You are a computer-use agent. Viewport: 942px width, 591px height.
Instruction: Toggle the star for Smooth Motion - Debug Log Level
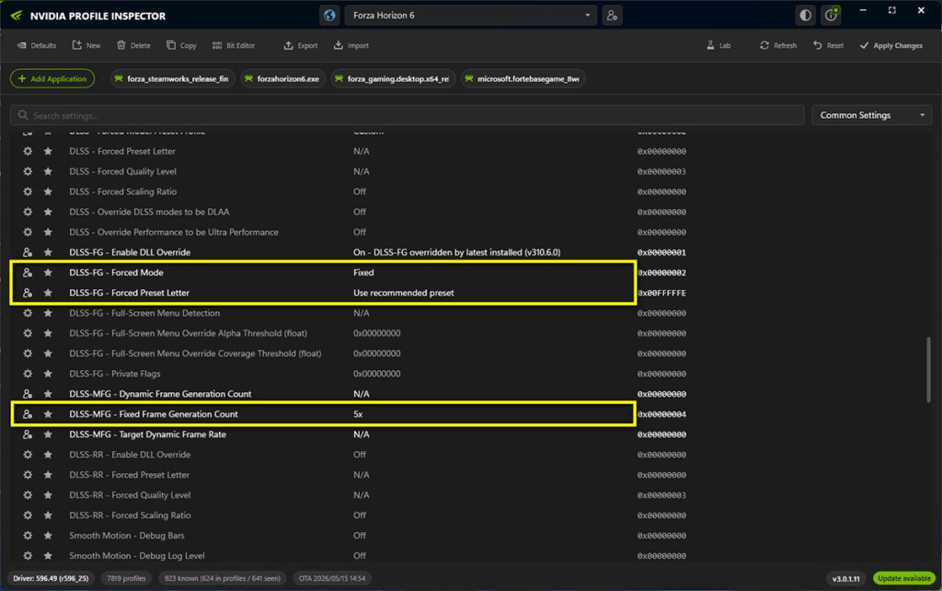48,555
